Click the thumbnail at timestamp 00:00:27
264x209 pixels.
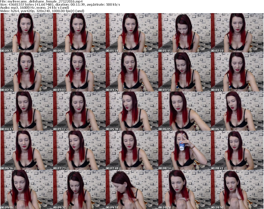coord(27,33)
